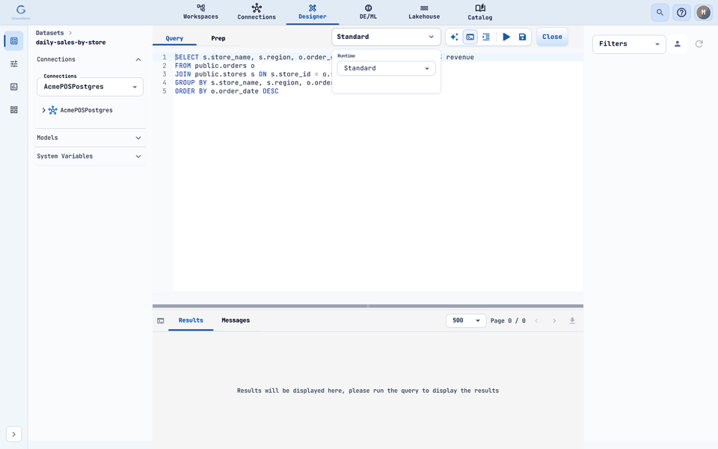Expand the System Variables section
The width and height of the screenshot is (718, 449).
[90, 156]
